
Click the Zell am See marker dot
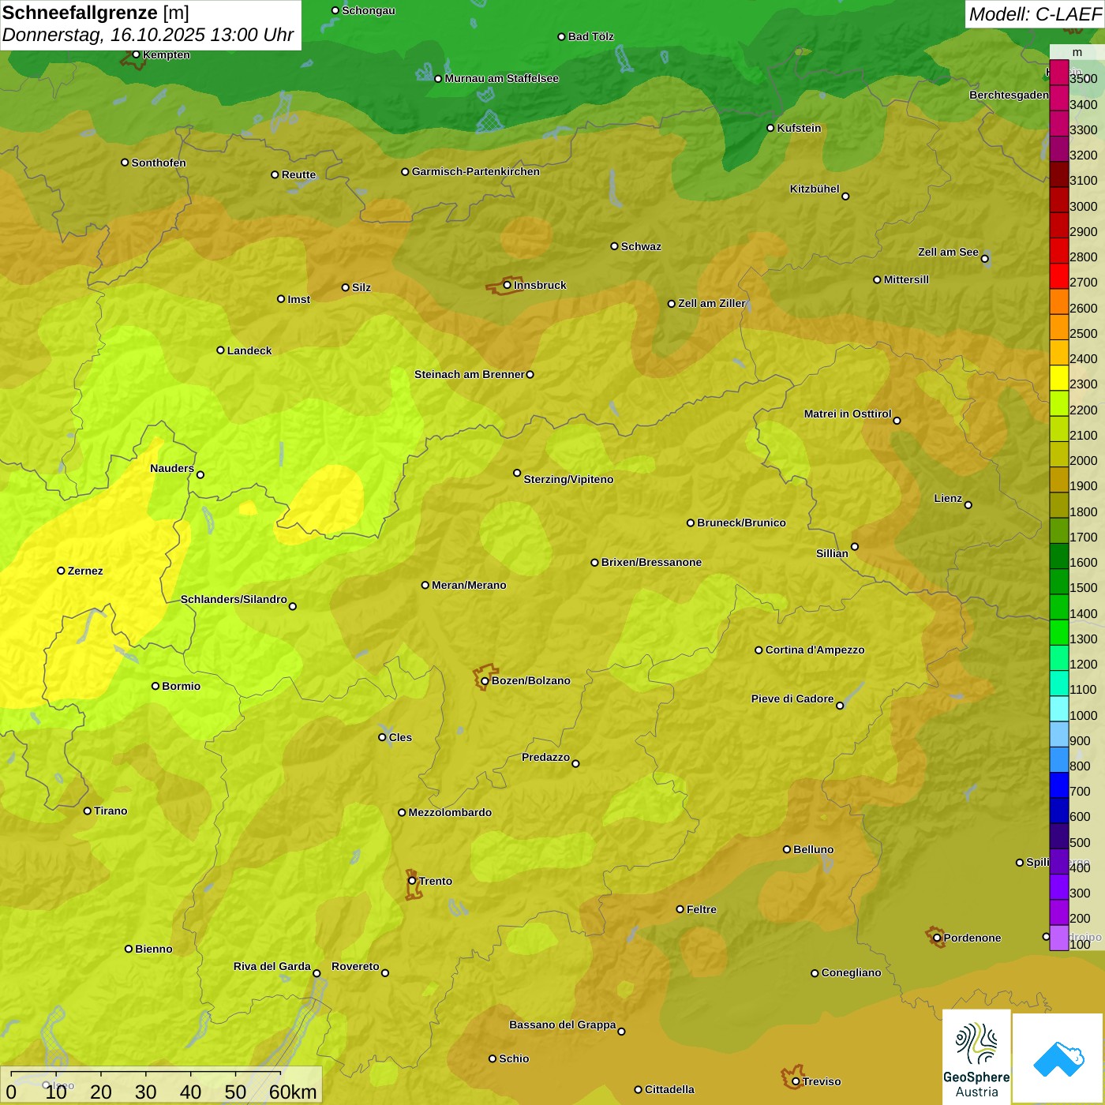pos(984,258)
